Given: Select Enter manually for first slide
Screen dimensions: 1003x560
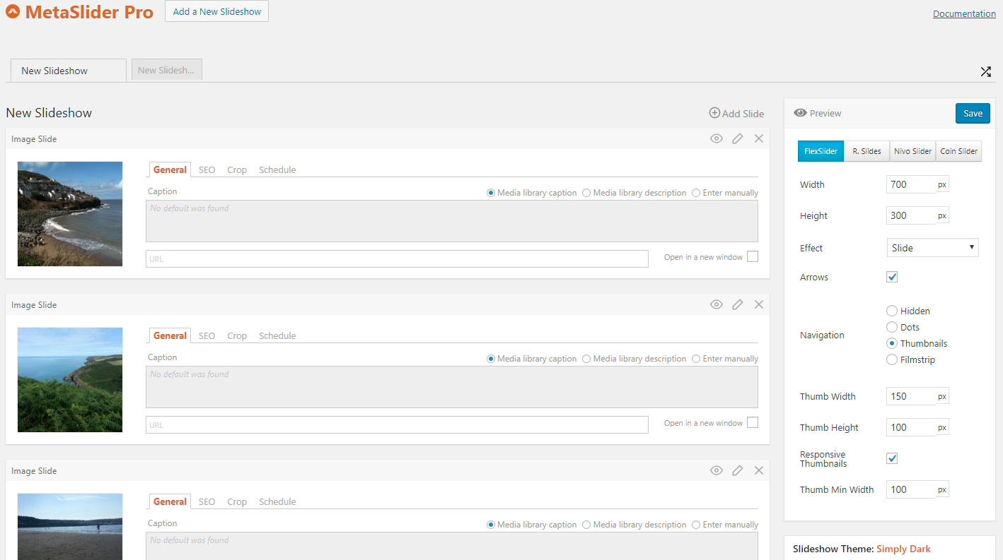Looking at the screenshot, I should click(696, 193).
